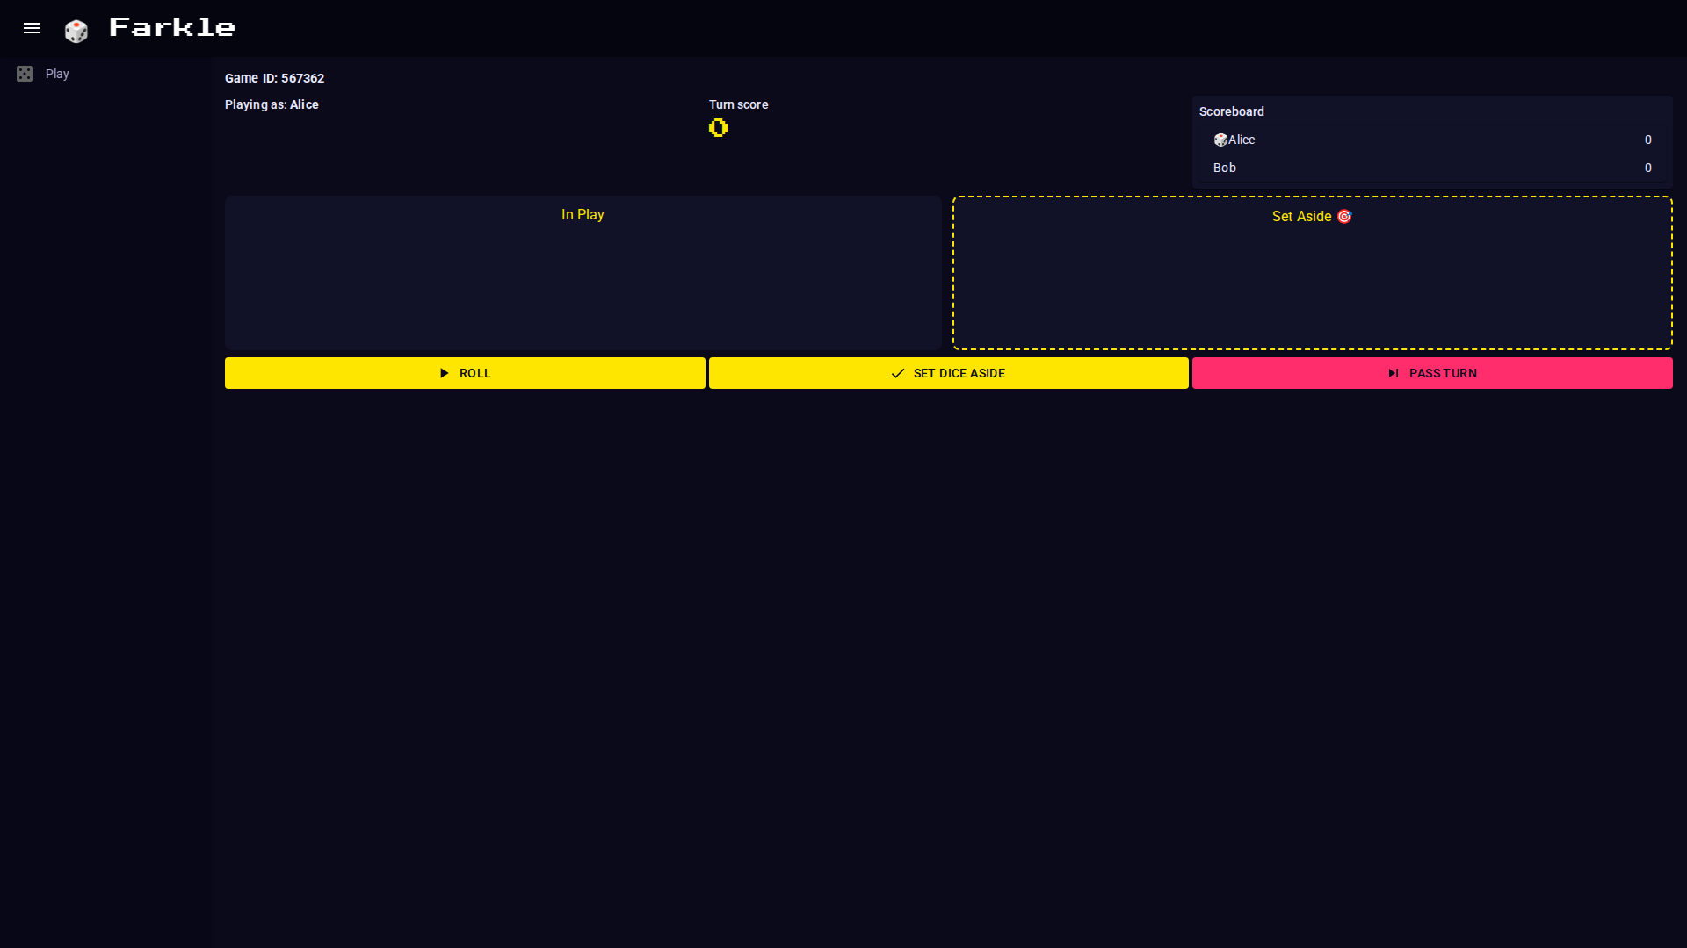Click the dice icon beside Alice

pos(1220,140)
